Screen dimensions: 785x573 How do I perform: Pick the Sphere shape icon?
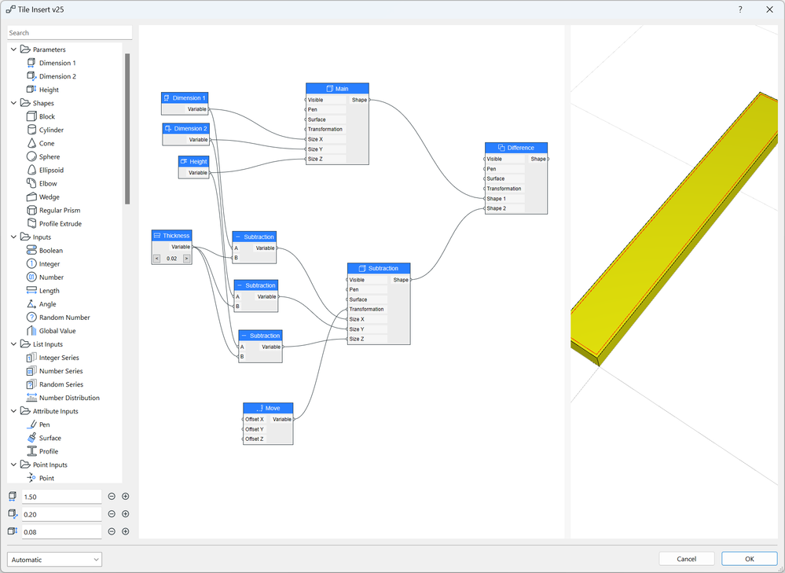coord(31,156)
